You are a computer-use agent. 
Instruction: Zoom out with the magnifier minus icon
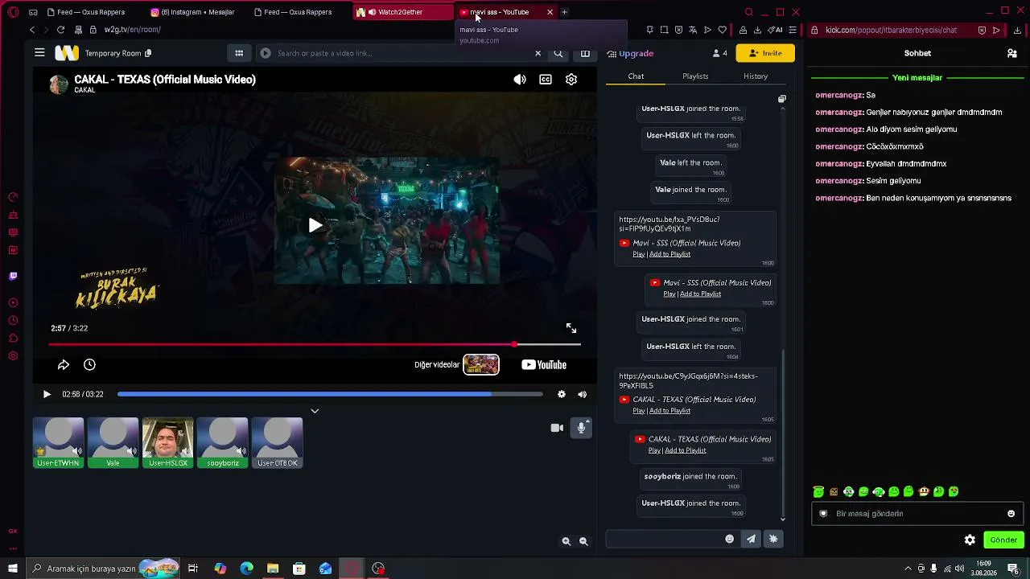584,542
